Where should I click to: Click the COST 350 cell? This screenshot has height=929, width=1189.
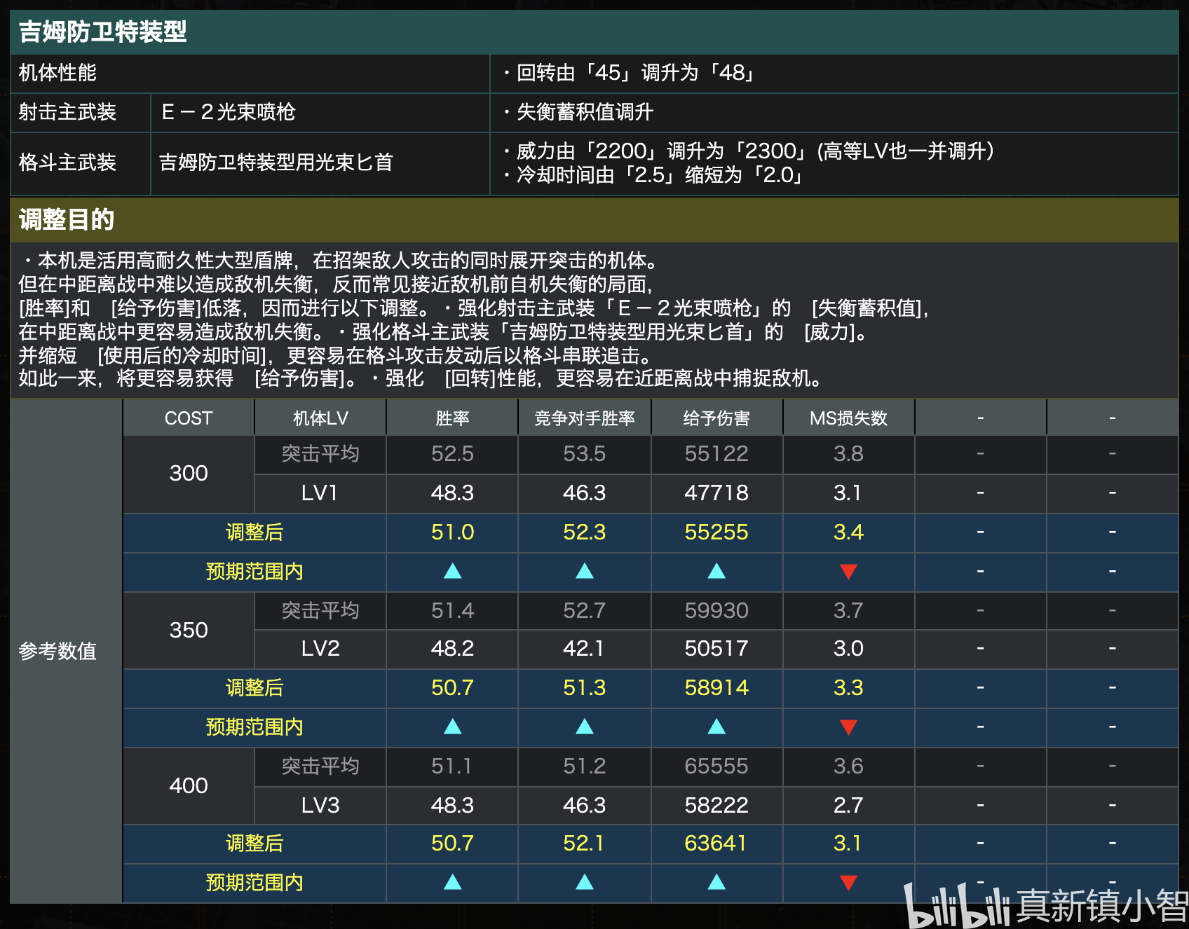[189, 630]
